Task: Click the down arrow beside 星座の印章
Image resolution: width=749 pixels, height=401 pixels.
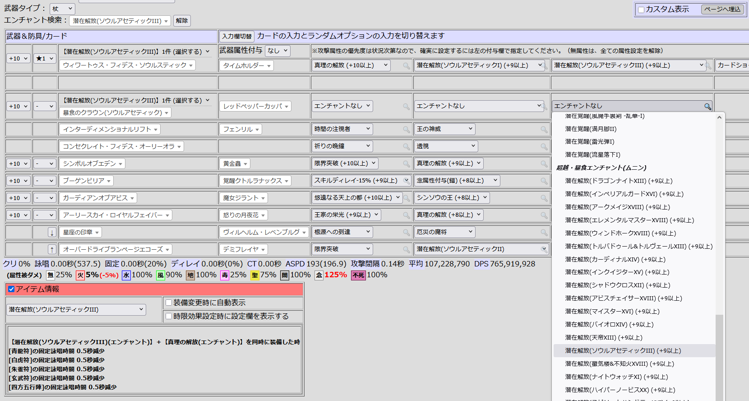Action: coord(52,233)
